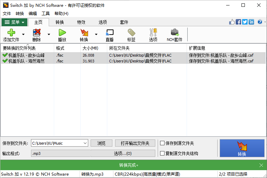Click the 打开输出文件夹 button

coord(135,143)
